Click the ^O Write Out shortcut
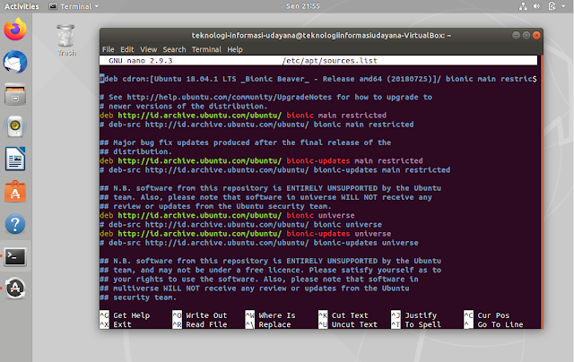 click(199, 315)
